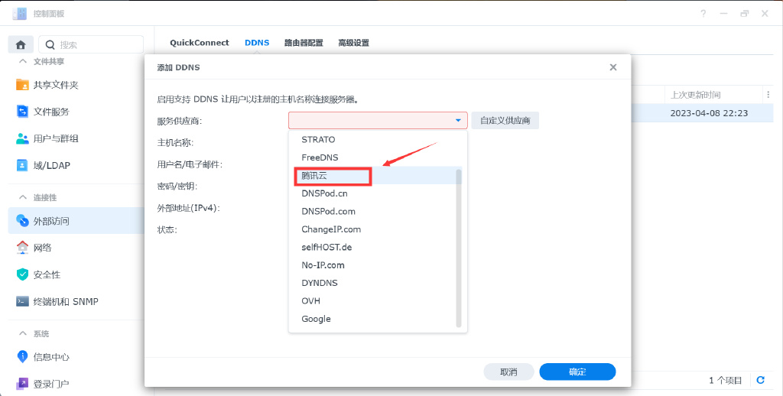Click the 上次更新时间 column header

(x=695, y=94)
